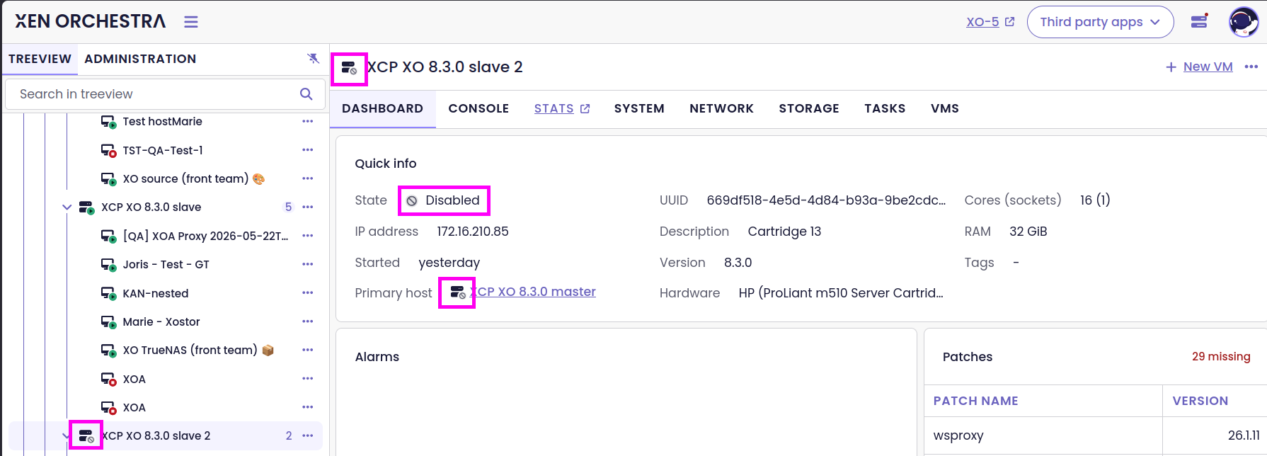Collapse the XCP XO 8.3.0 slave 2 node

(x=65, y=436)
